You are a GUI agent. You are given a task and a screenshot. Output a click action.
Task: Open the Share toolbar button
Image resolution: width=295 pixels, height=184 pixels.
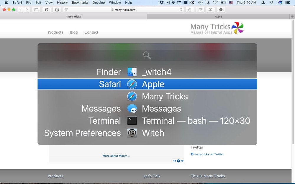click(190, 10)
